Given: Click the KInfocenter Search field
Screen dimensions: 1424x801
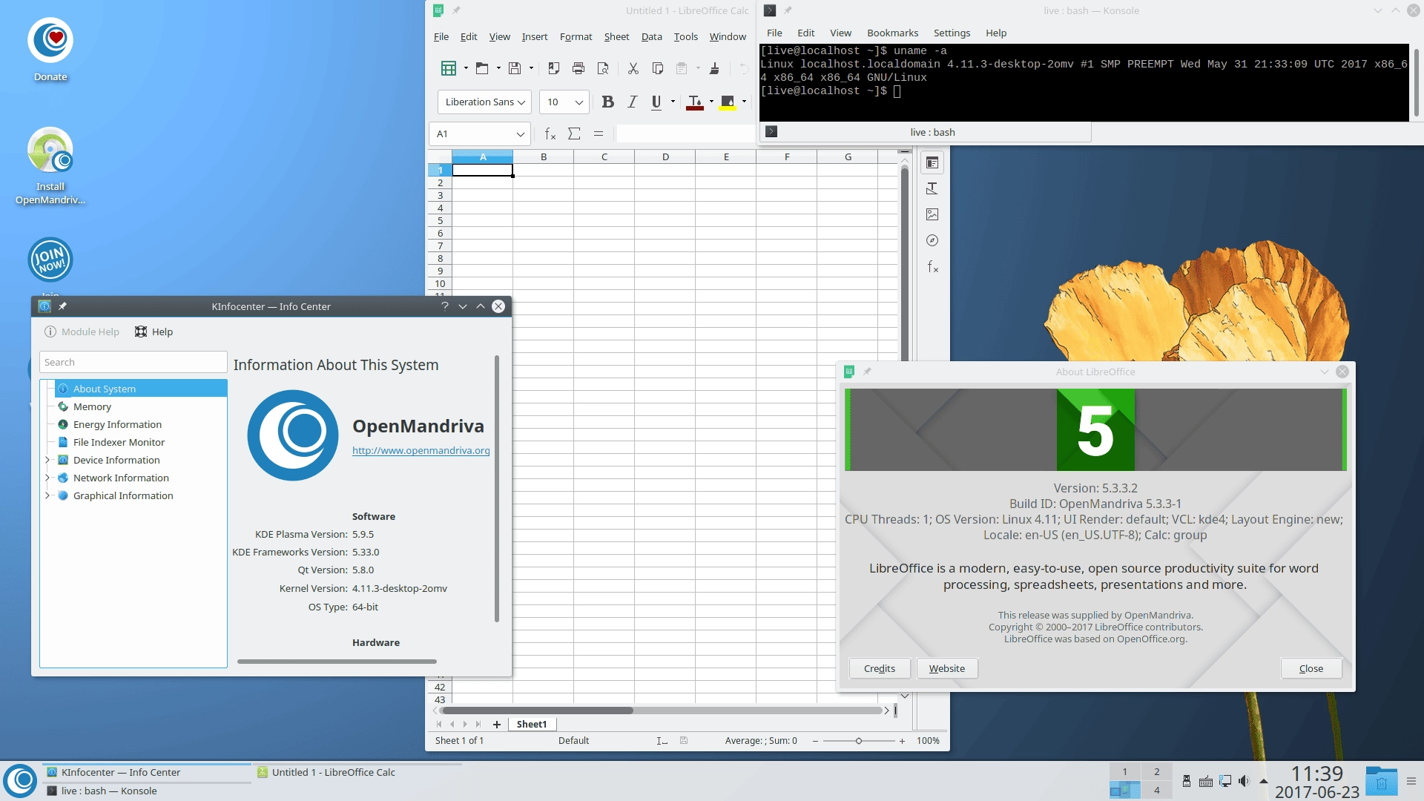Looking at the screenshot, I should tap(133, 362).
